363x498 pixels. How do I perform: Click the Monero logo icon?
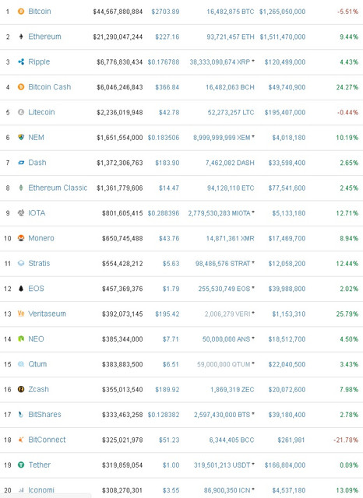click(21, 238)
